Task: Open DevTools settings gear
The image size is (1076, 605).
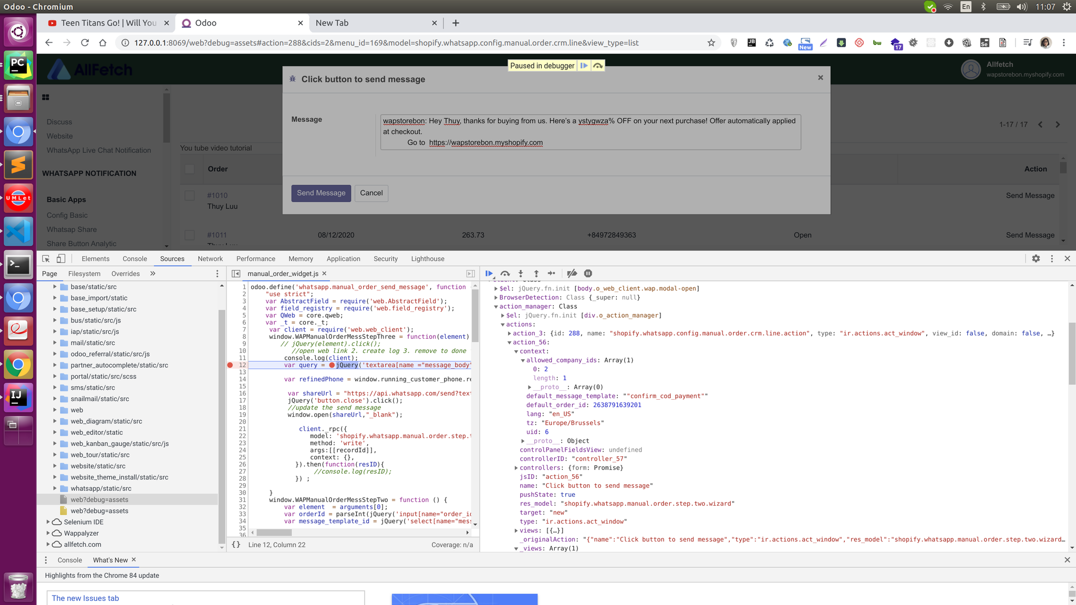Action: click(1036, 259)
